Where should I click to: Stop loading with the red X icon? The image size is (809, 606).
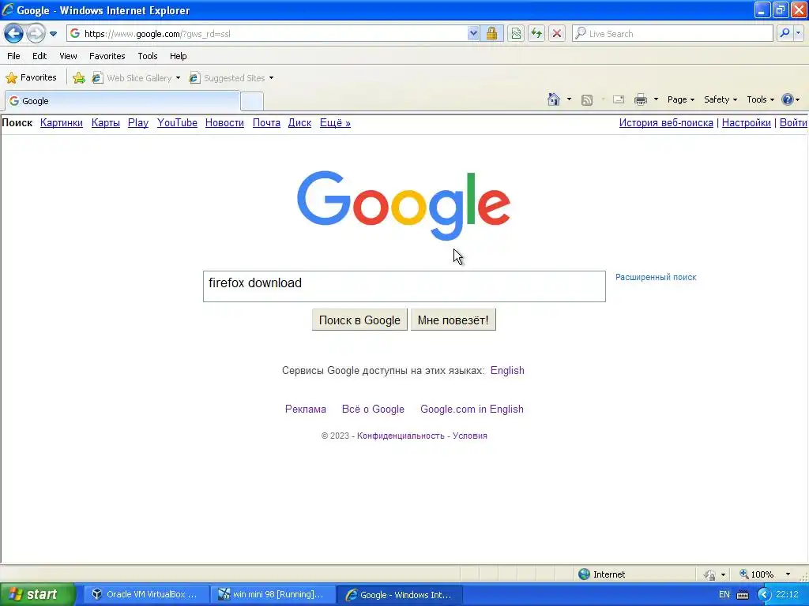point(557,34)
